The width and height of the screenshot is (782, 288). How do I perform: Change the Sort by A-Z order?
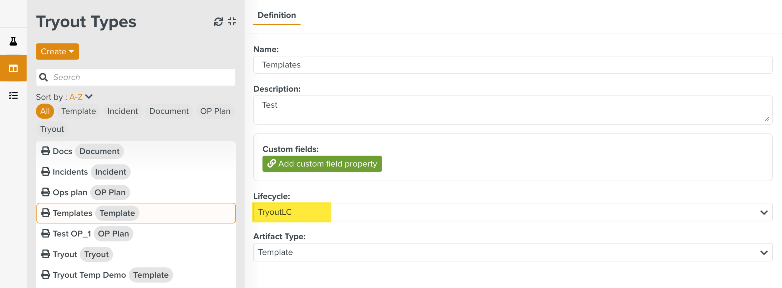coord(81,97)
